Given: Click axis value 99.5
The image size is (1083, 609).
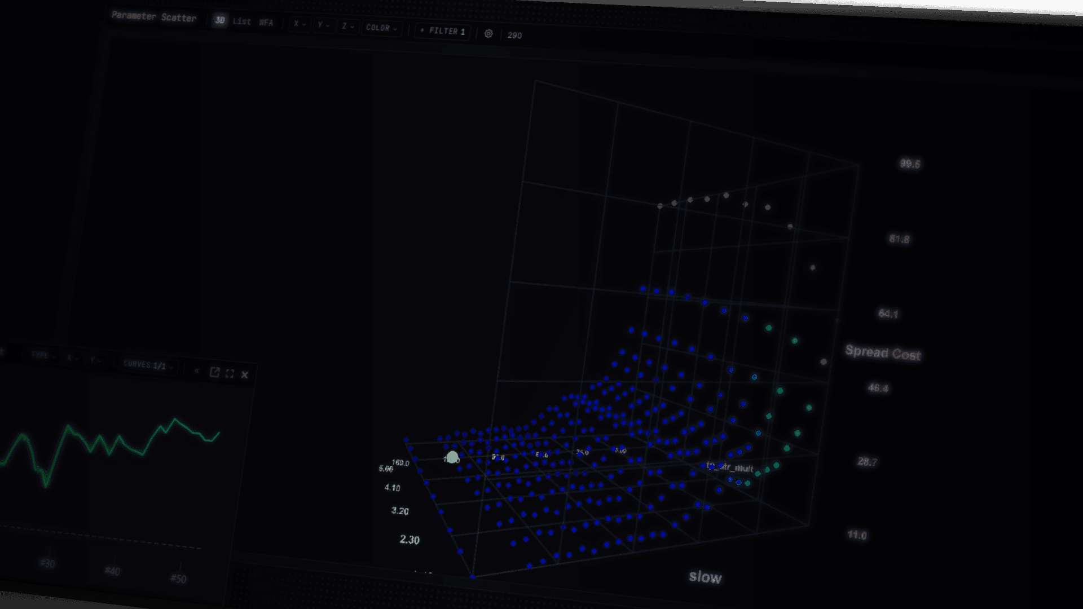Looking at the screenshot, I should pos(910,164).
